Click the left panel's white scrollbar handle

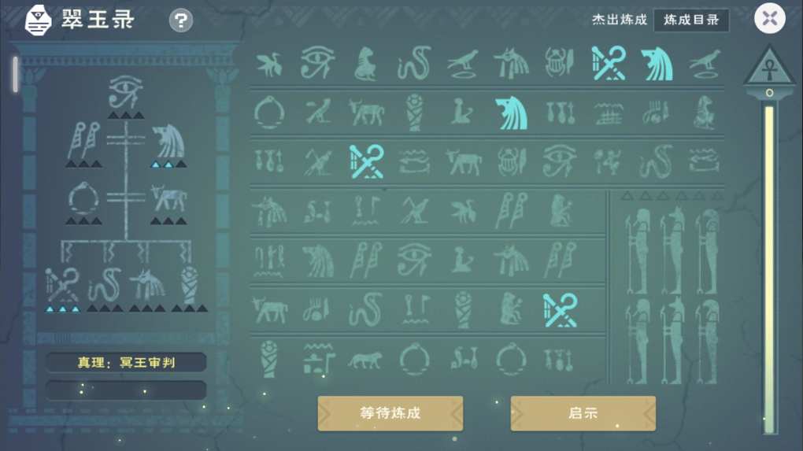[16, 74]
